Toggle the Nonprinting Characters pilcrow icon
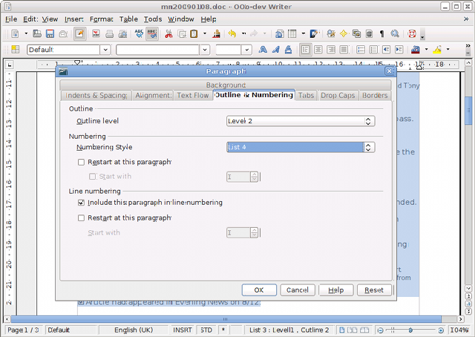This screenshot has width=475, height=337. click(381, 34)
